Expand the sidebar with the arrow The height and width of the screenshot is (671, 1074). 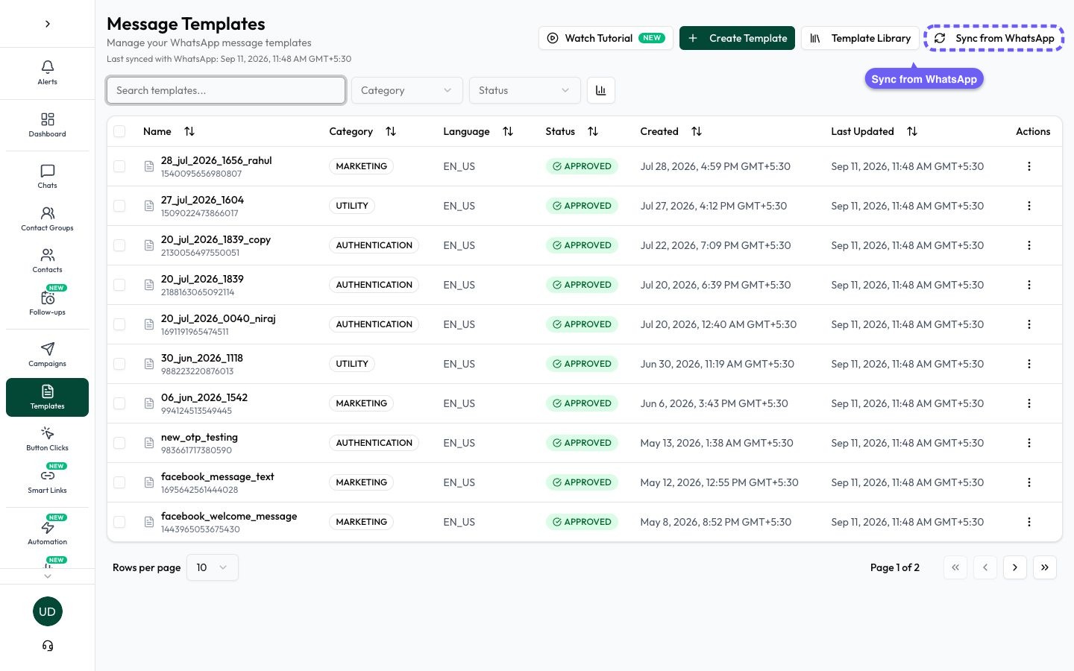(48, 24)
